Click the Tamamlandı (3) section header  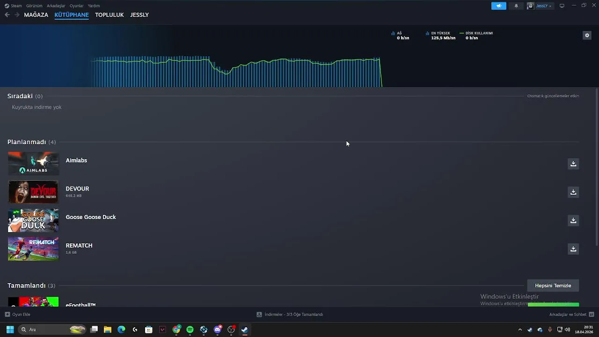[x=31, y=286]
